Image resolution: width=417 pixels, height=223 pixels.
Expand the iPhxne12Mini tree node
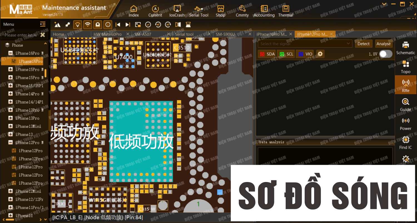click(x=11, y=191)
